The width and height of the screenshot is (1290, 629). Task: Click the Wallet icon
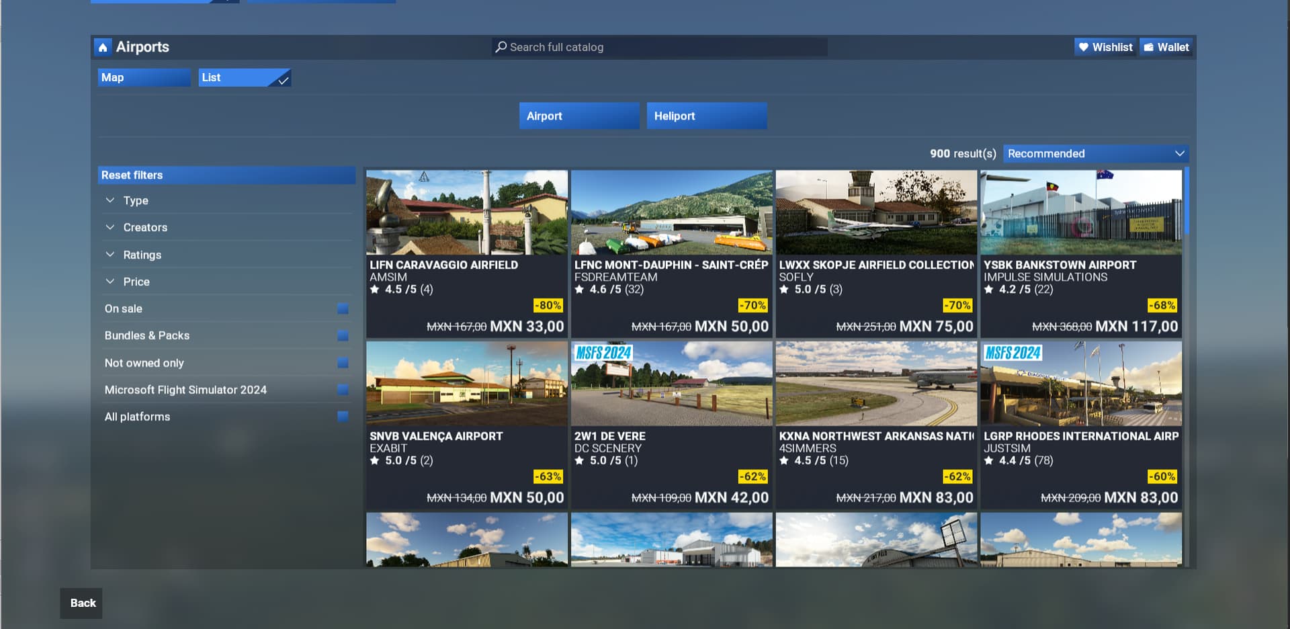click(x=1149, y=47)
